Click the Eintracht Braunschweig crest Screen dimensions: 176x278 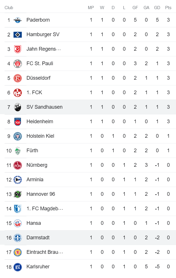(x=17, y=252)
